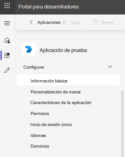
Task: Open the app launcher waffle icon
Action: click(7, 6)
